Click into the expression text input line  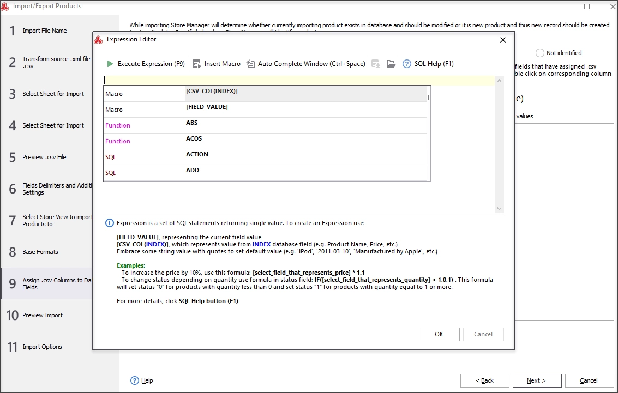tap(299, 80)
